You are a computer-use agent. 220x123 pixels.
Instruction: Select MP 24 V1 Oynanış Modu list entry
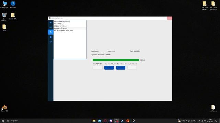[x=70, y=30]
